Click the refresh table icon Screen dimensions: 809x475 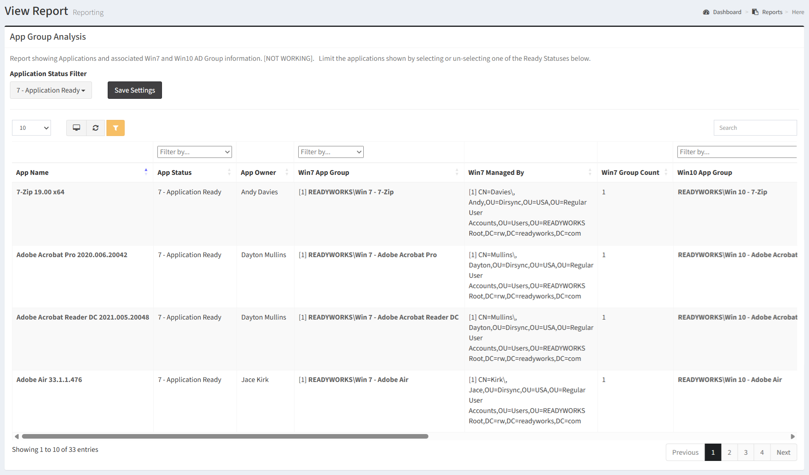coord(96,128)
